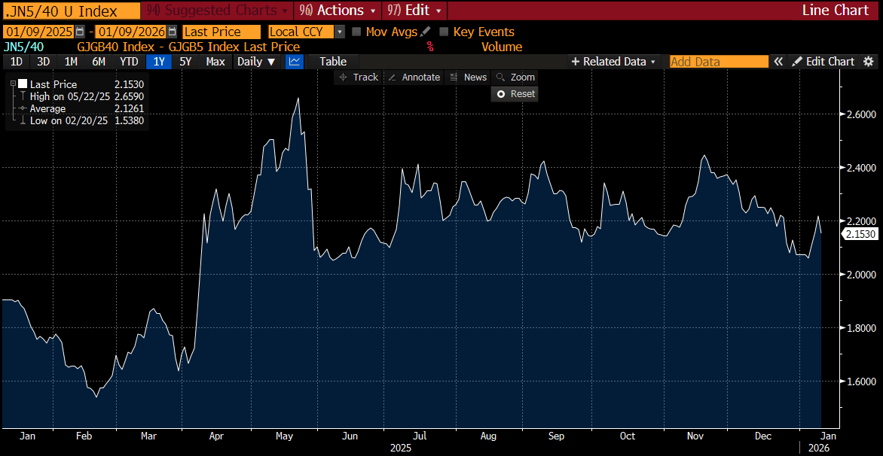Select the line chart type icon

(x=295, y=62)
